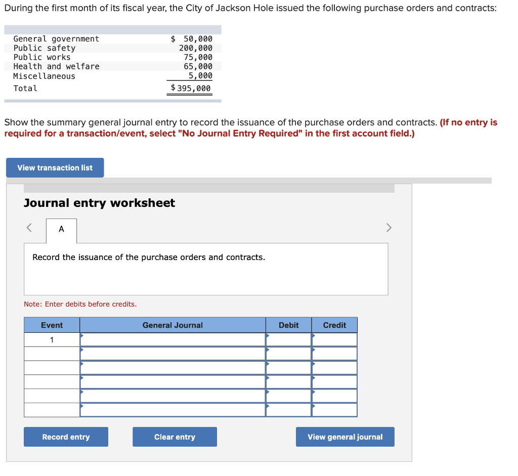Click the third row Credit field
Image resolution: width=518 pixels, height=476 pixels.
335,368
